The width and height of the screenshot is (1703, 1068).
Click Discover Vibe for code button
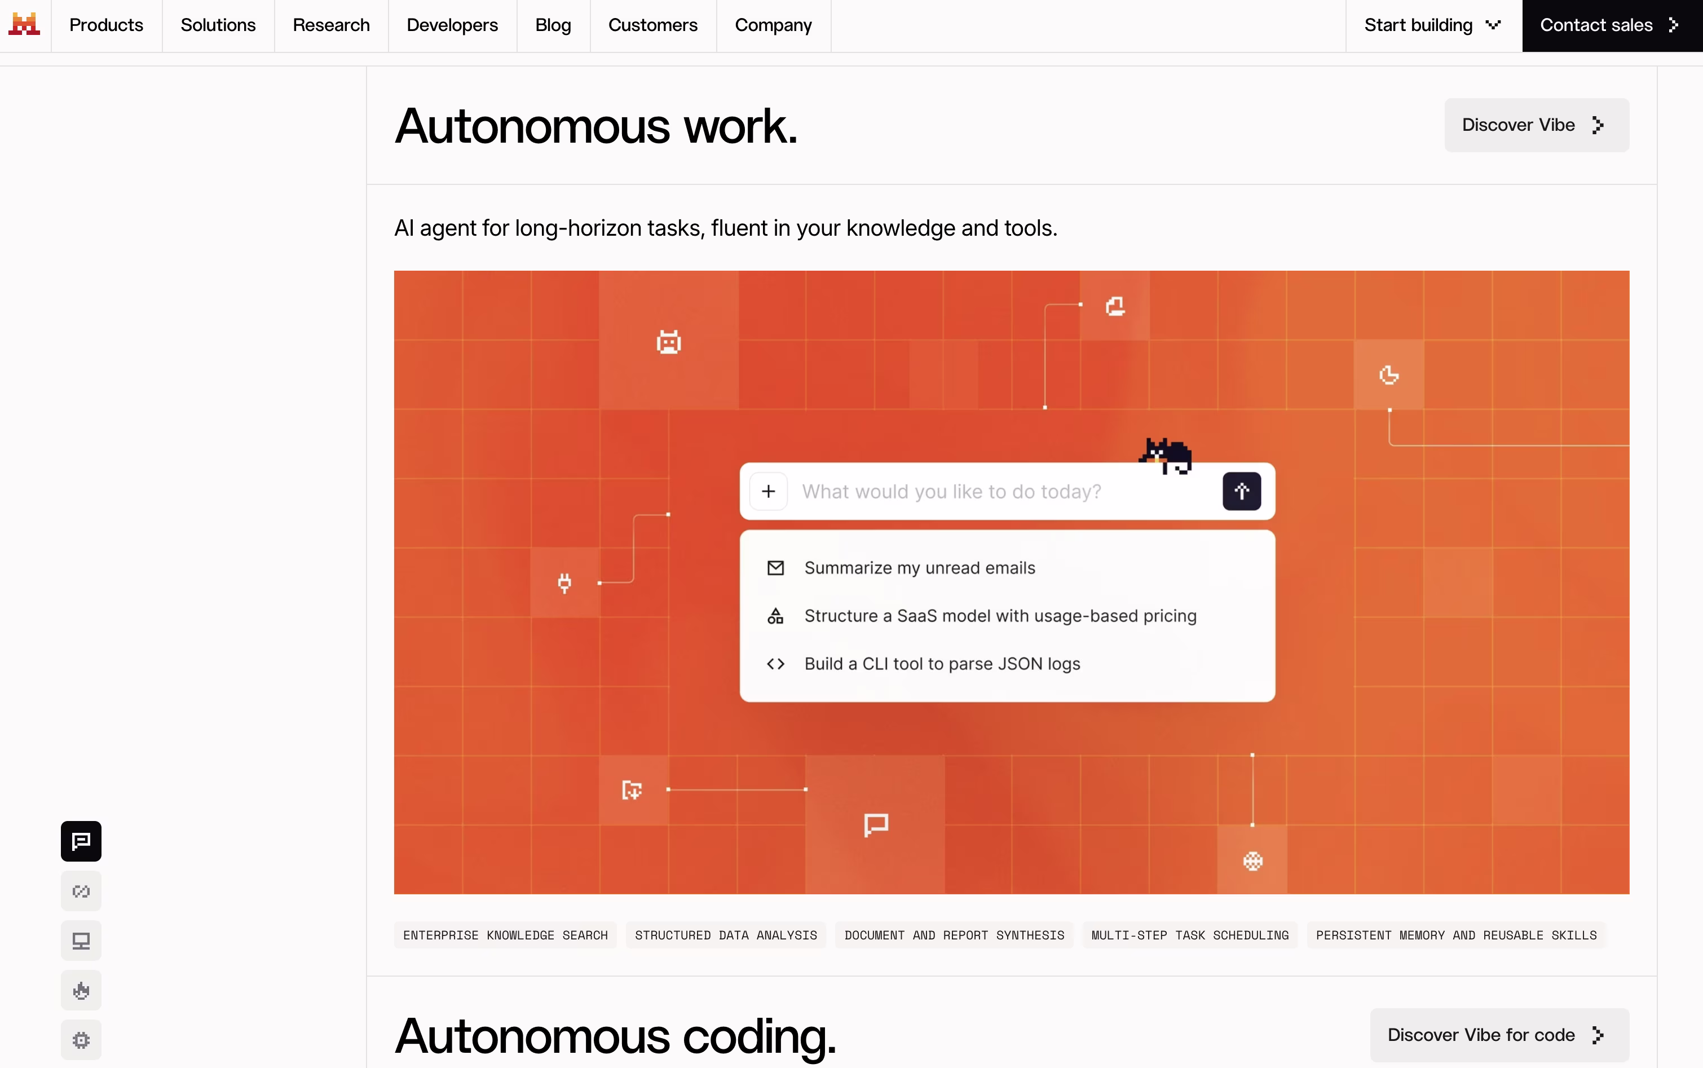point(1499,1035)
